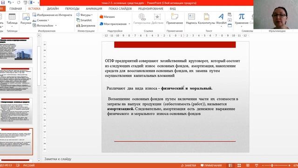Screen dimensions: 298x168
Task: Open the Снимок screenshot dropdown
Action: click(41, 20)
